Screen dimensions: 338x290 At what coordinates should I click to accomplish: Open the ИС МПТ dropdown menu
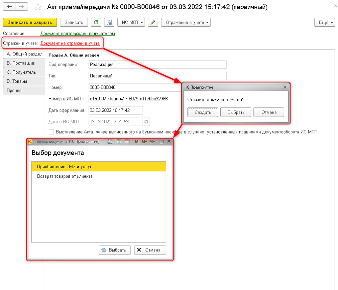[x=131, y=22]
